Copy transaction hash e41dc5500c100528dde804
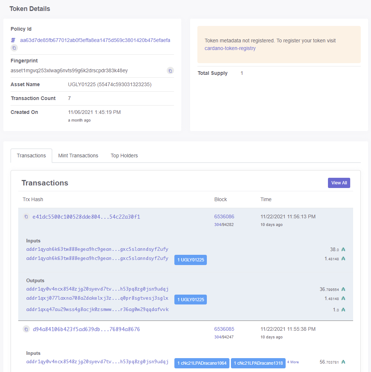Viewport: 371px width, 372px height. click(26, 216)
